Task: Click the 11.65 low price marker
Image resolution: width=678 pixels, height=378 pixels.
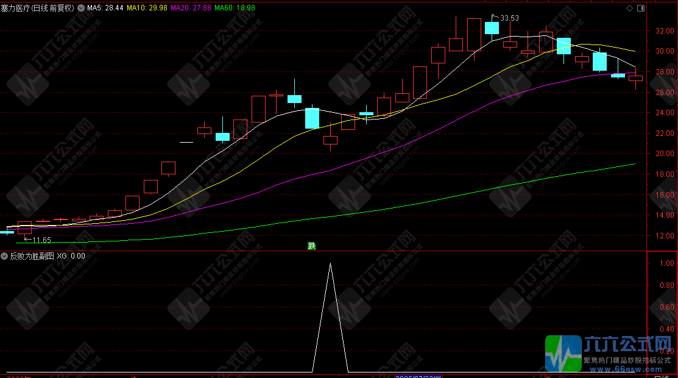Action: [40, 240]
